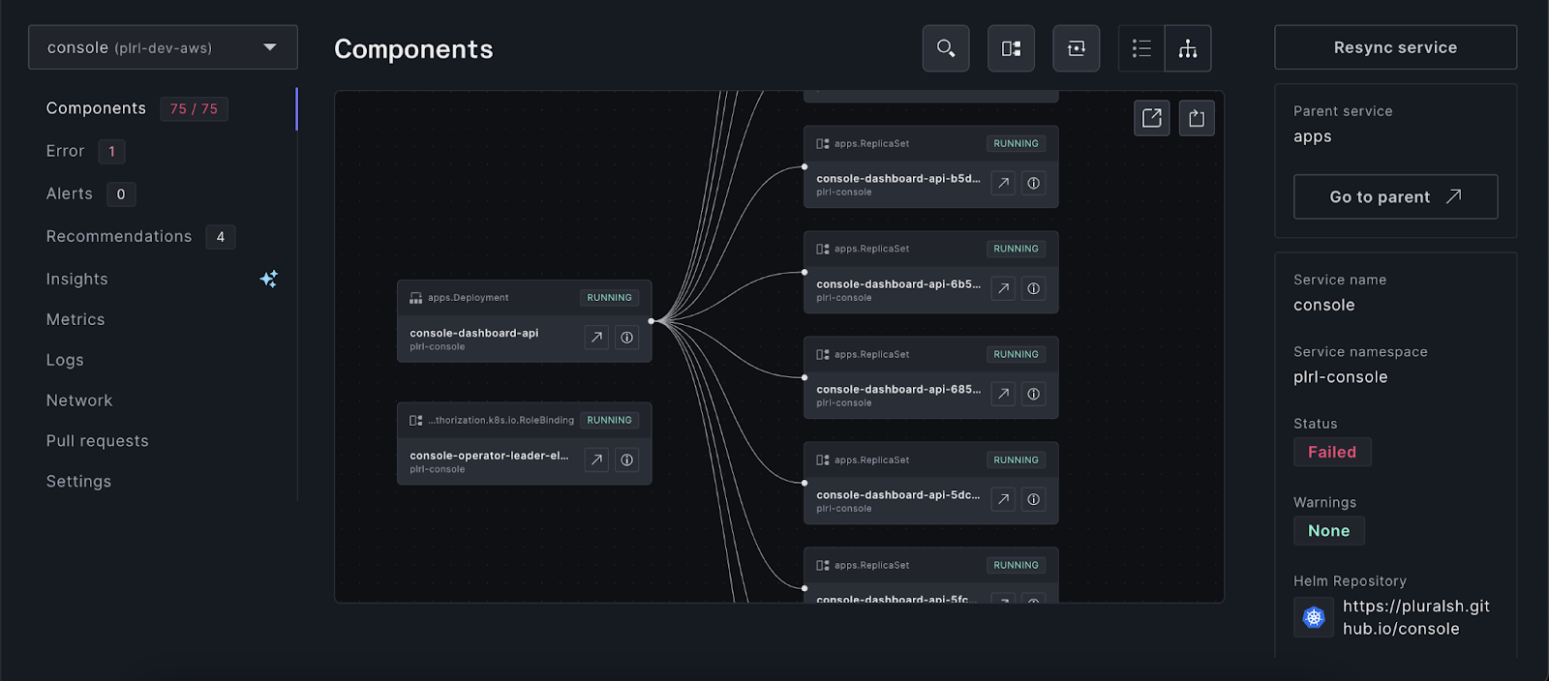Show info for console-dashboard-api-685 replicaset

pyautogui.click(x=1034, y=394)
